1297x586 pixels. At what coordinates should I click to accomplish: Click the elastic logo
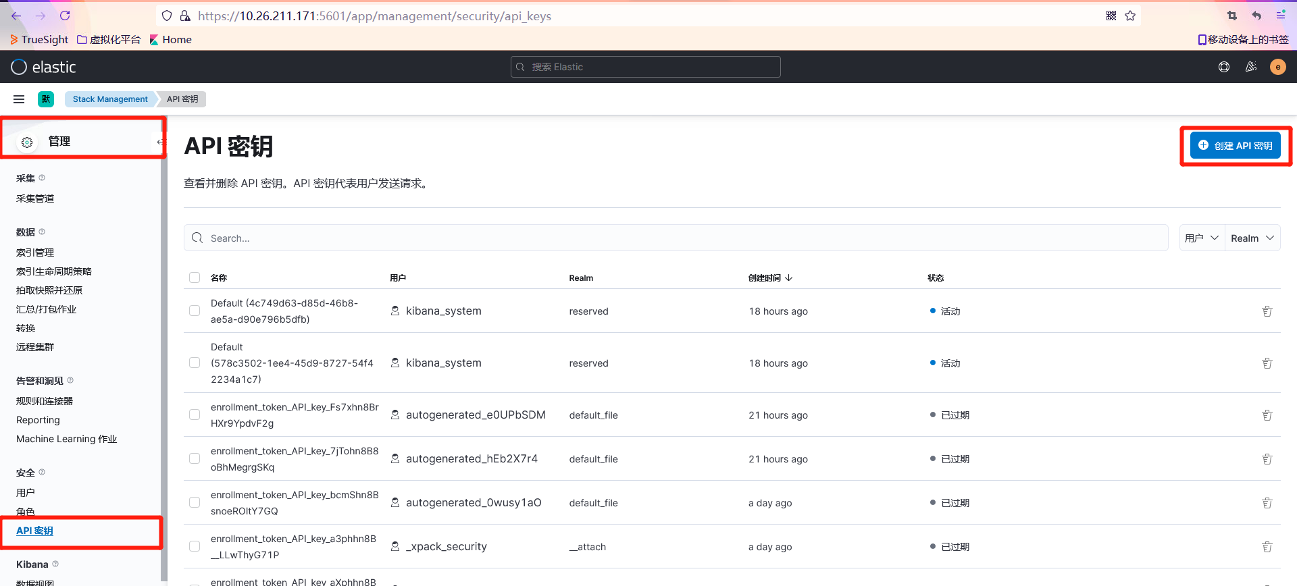(44, 67)
